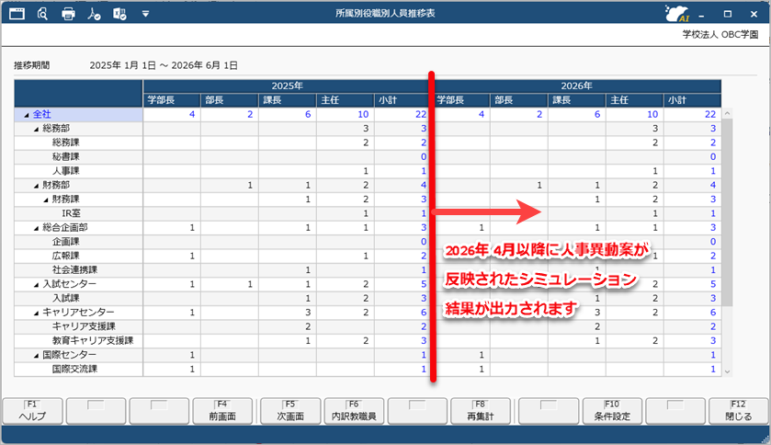Image resolution: width=771 pixels, height=445 pixels.
Task: Click the 推移期間 date range text
Action: (x=164, y=65)
